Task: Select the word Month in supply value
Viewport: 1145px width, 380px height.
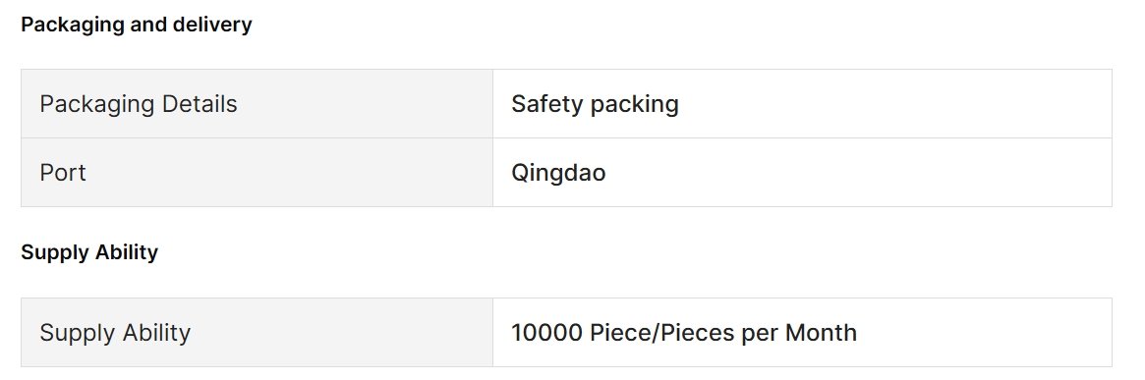Action: point(821,333)
